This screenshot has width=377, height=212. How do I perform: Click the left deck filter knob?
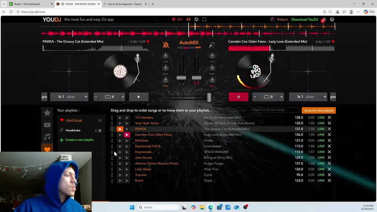tap(166, 80)
